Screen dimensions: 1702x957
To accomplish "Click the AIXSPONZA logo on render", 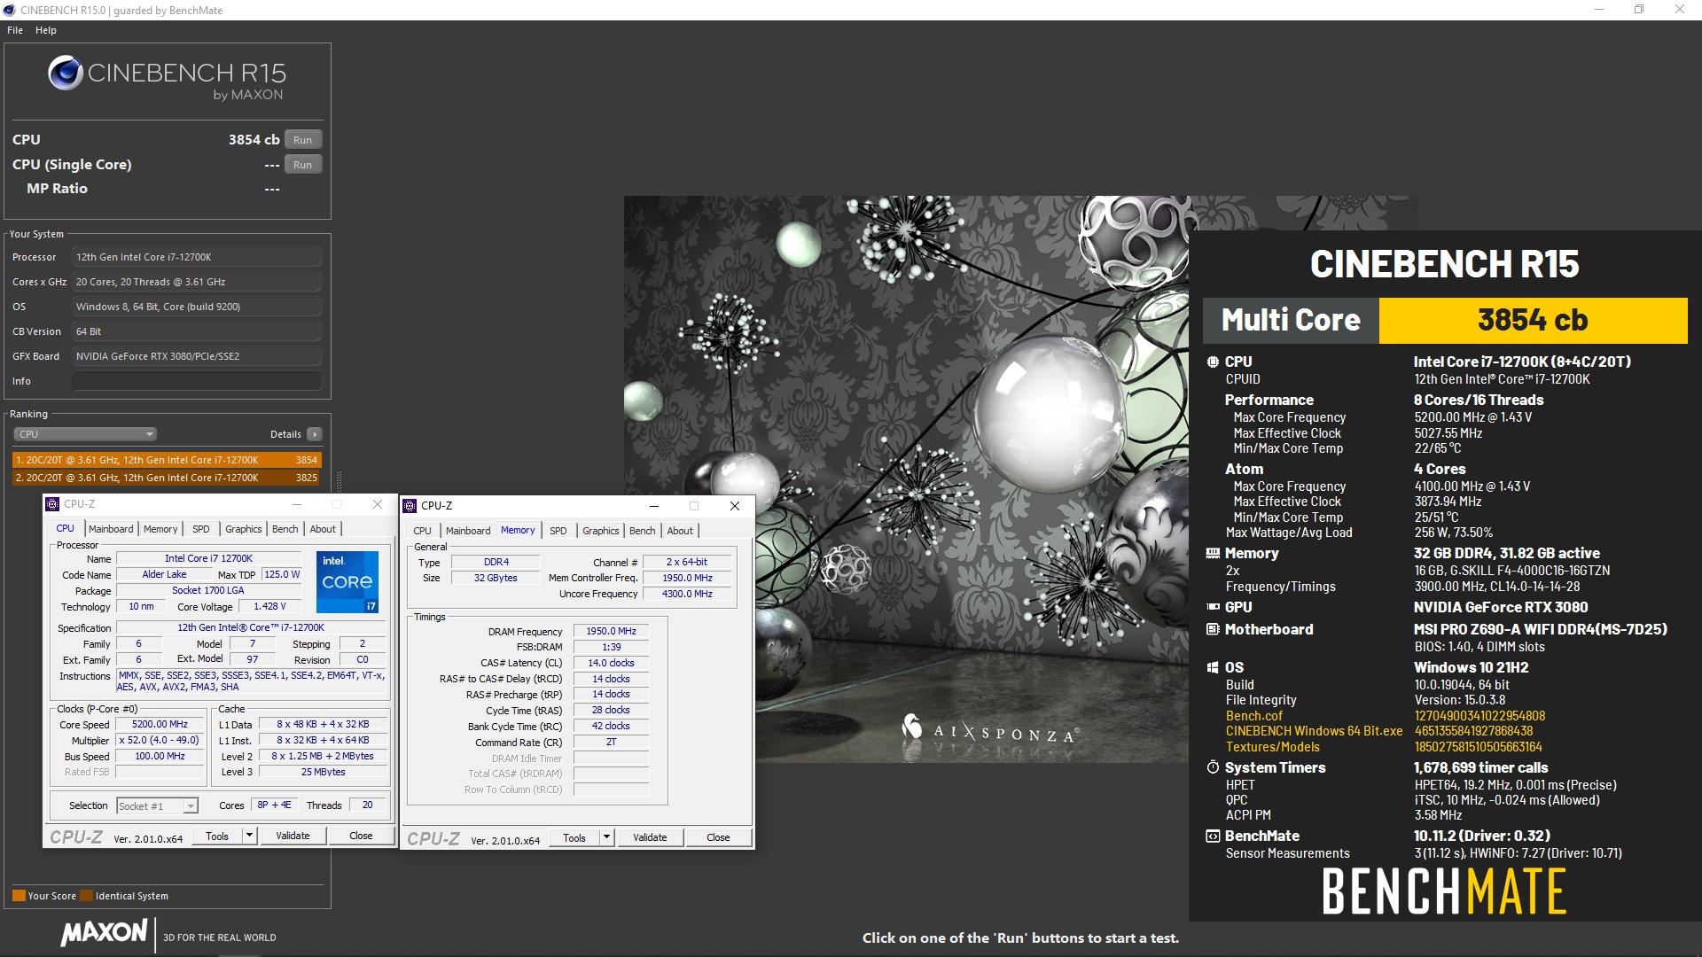I will point(990,730).
